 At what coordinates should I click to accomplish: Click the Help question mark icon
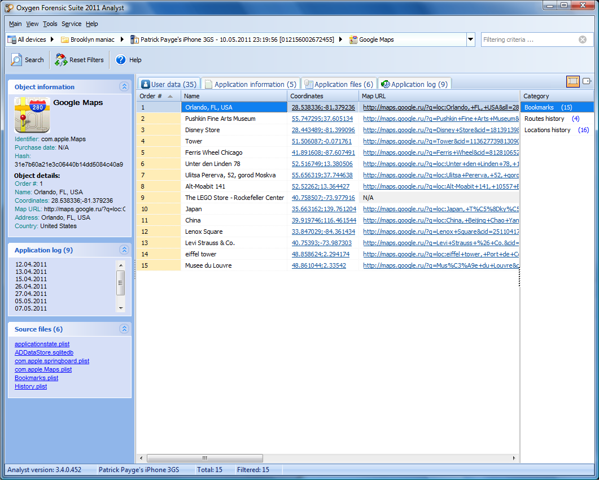pos(120,60)
